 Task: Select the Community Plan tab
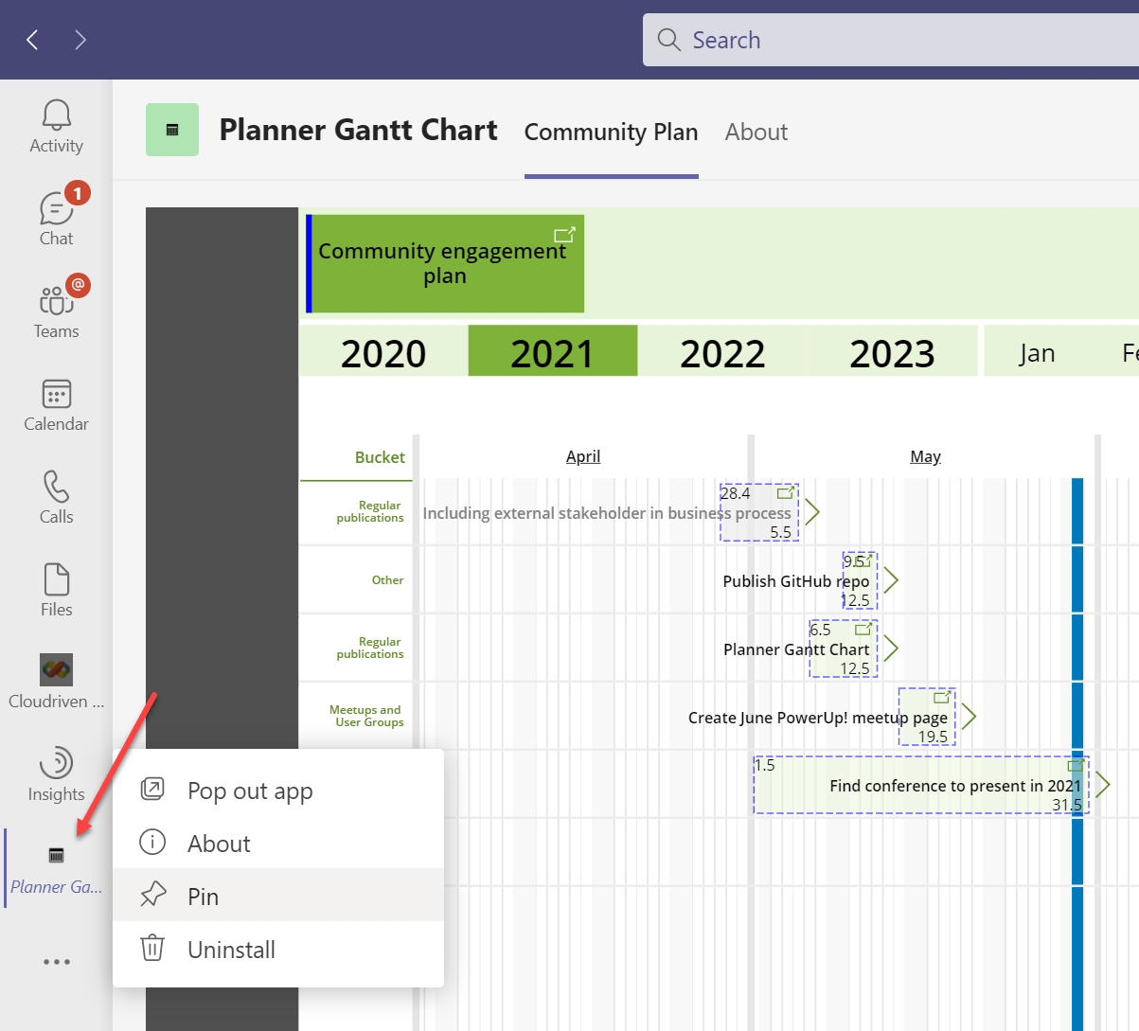(x=611, y=133)
